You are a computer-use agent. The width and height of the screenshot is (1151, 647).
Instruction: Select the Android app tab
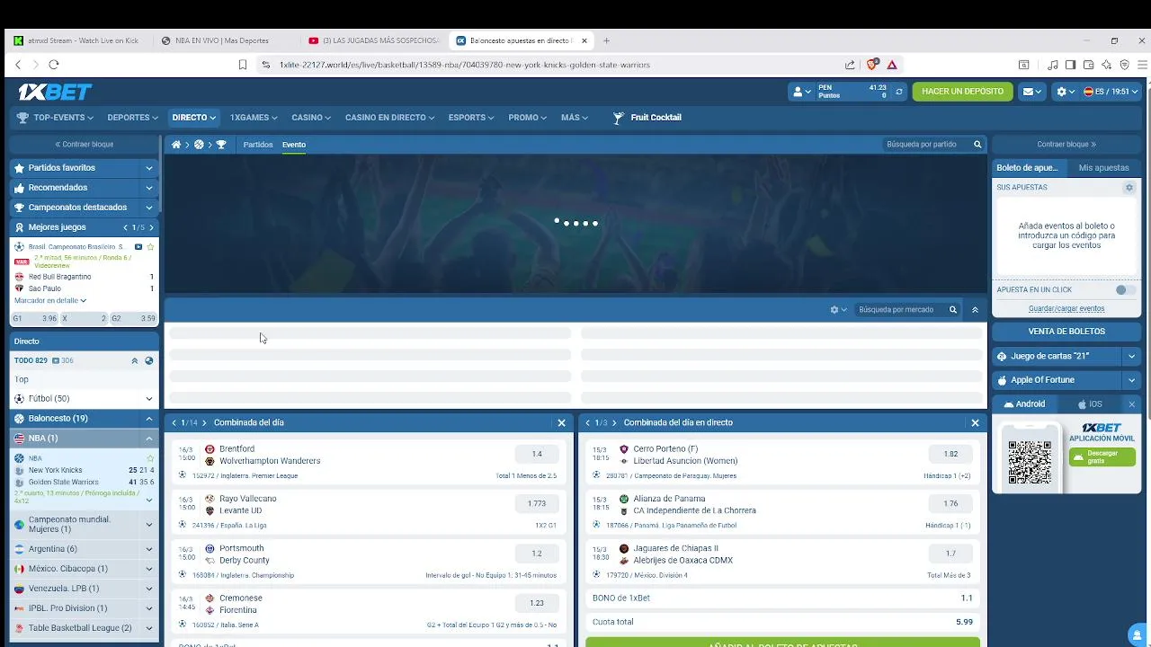point(1024,404)
